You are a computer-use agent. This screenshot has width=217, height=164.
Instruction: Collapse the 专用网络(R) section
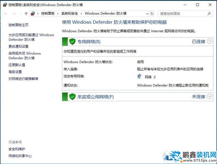coord(209,41)
